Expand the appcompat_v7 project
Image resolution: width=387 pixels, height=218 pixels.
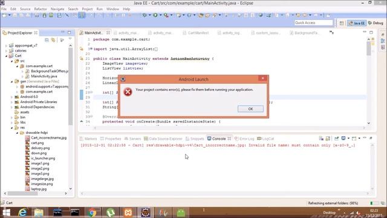(x=6, y=45)
